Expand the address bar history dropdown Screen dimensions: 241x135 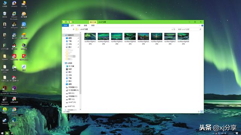pos(172,29)
